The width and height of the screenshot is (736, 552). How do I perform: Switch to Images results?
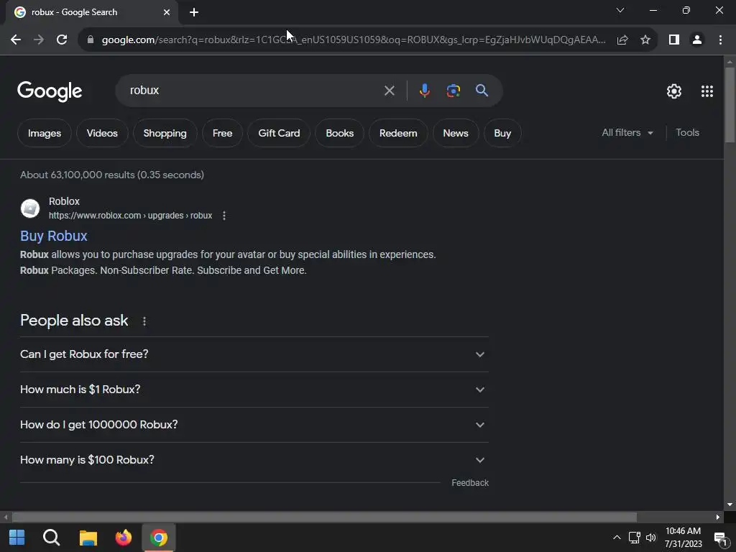45,133
